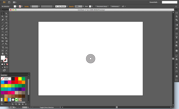This screenshot has height=109, width=179.
Task: Select the Line Segment tool
Action: click(x=3, y=23)
